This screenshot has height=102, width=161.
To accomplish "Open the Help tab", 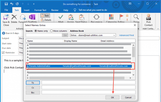I will coord(66,10).
